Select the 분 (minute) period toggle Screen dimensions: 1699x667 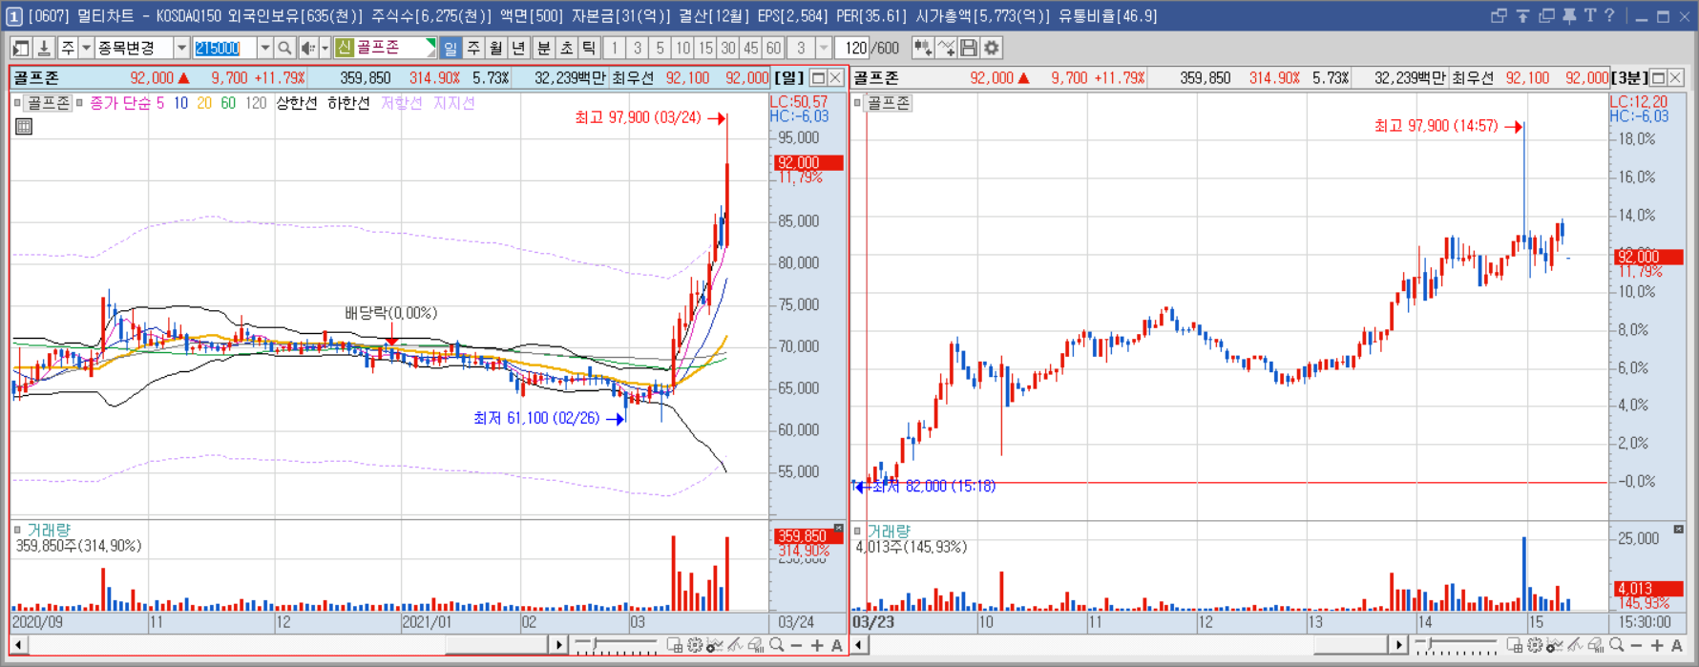544,48
